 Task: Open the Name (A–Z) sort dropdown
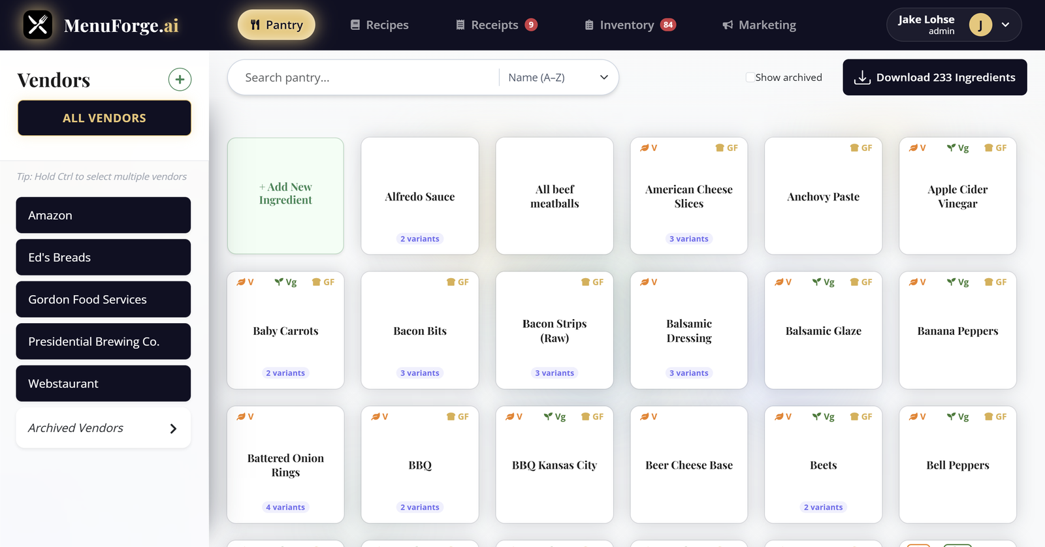coord(558,78)
